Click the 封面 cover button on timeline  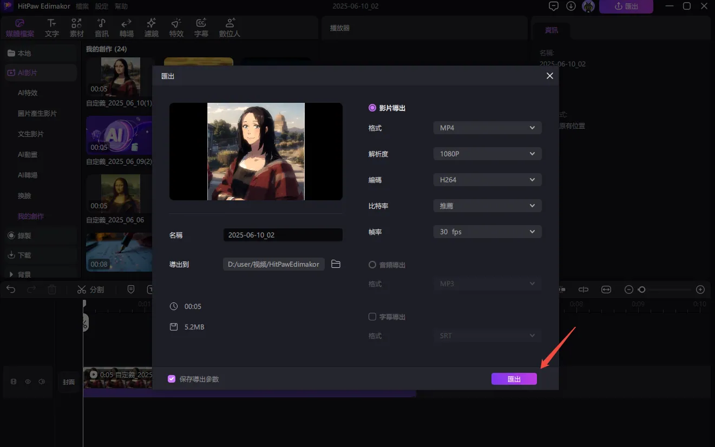(69, 382)
